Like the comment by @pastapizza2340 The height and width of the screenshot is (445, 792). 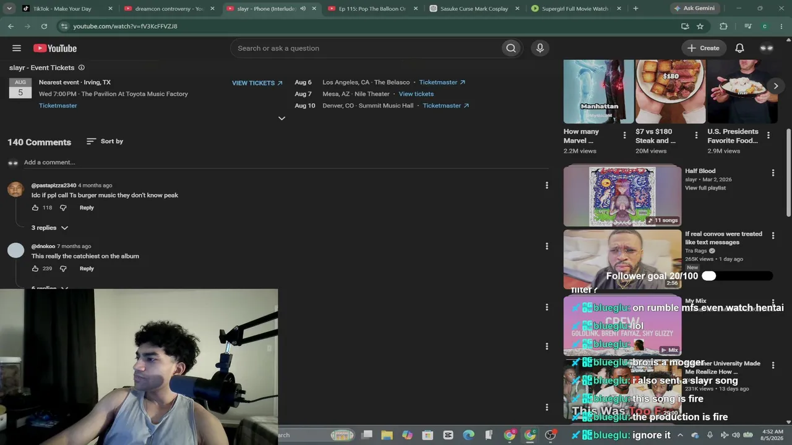35,208
